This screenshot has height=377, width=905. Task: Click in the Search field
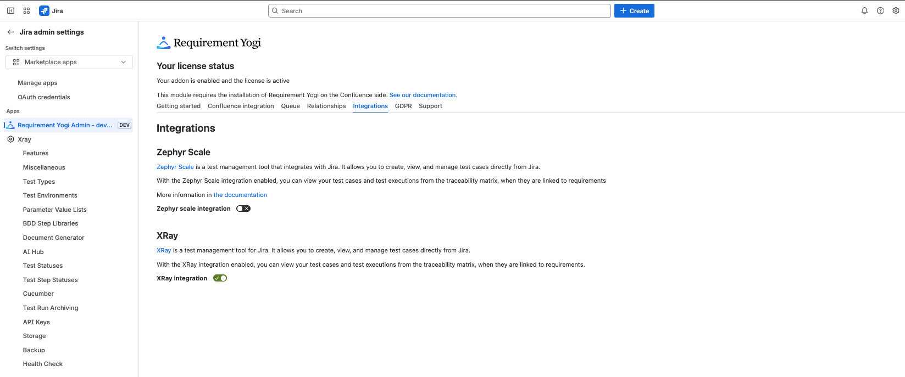pyautogui.click(x=440, y=11)
